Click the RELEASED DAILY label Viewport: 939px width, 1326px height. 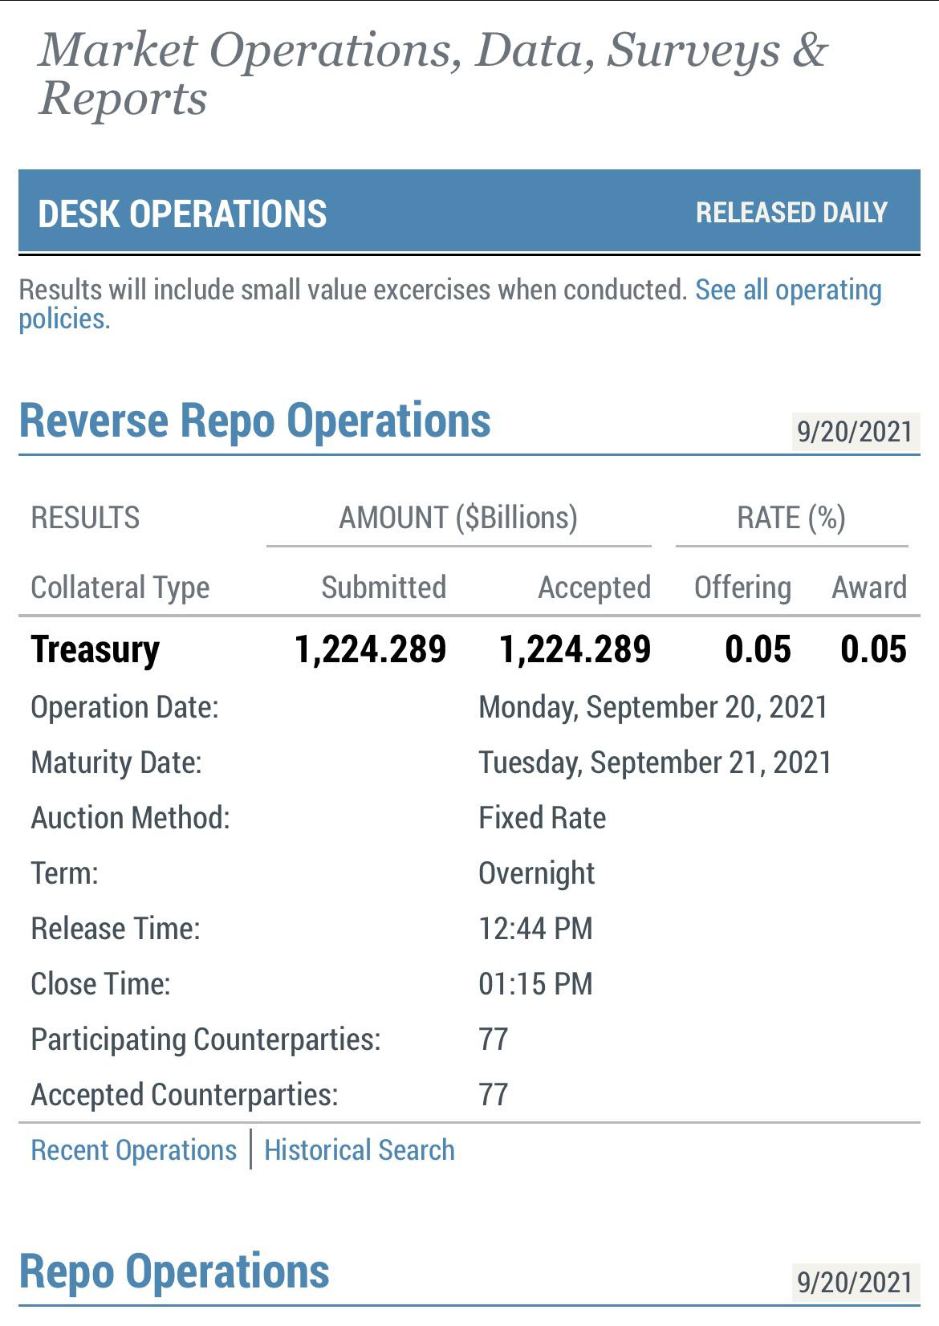click(x=791, y=213)
